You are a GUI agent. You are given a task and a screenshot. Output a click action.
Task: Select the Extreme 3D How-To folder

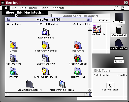pos(46,71)
